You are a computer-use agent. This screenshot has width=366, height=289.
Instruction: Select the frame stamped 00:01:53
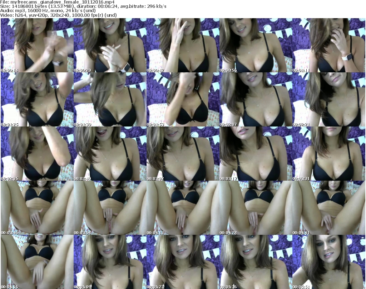[x=183, y=99]
